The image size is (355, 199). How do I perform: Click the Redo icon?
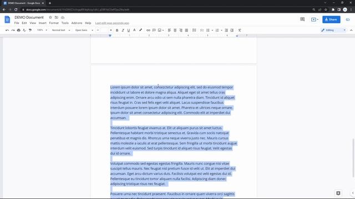[13, 30]
